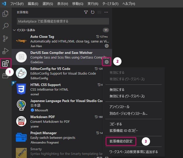The width and height of the screenshot is (183, 158).
Task: Click Japanese Language Pack globe logo
Action: point(21,105)
